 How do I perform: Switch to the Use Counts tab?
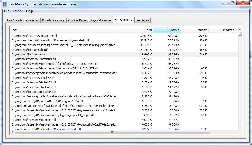pyautogui.click(x=15, y=20)
